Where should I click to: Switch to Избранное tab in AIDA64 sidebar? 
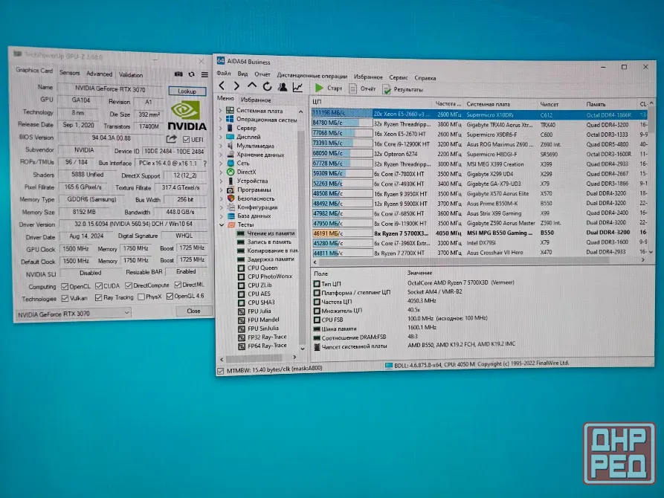coord(256,100)
